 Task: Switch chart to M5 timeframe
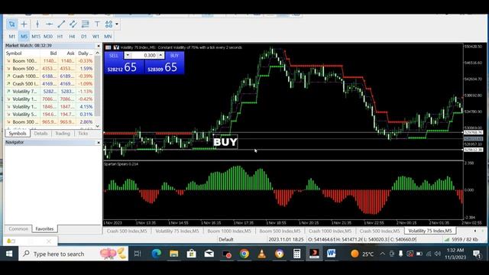point(24,37)
